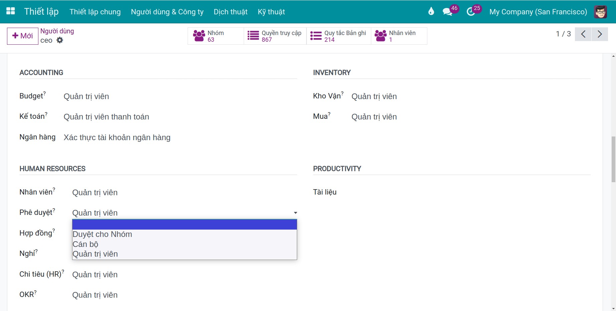
Task: Select Cán bộ option in dropdown
Action: click(185, 244)
